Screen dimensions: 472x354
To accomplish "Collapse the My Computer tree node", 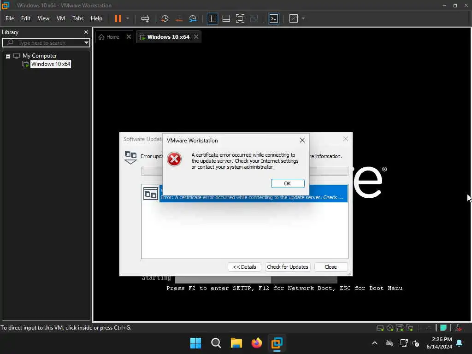I will point(8,56).
